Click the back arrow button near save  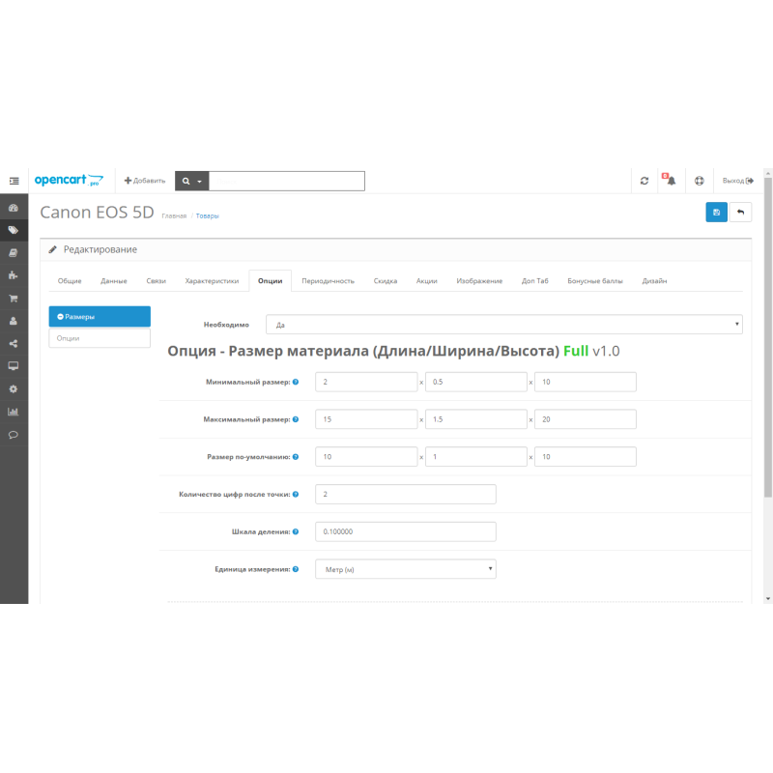tap(740, 213)
